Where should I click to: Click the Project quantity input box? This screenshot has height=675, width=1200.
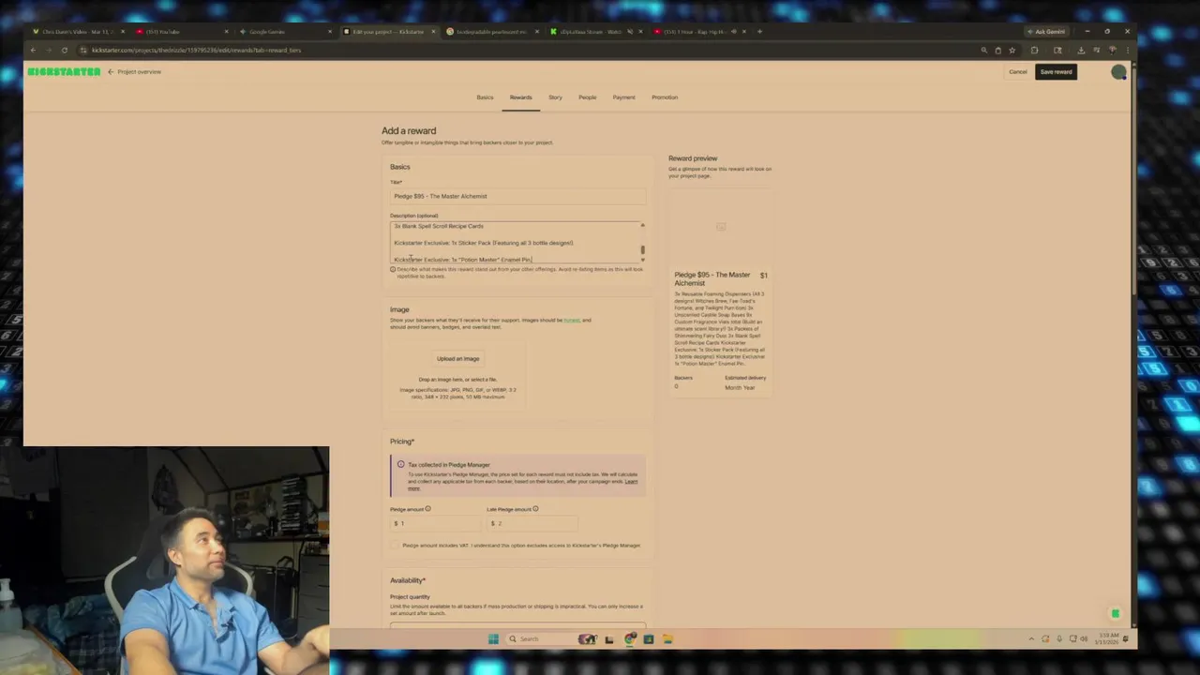[517, 625]
